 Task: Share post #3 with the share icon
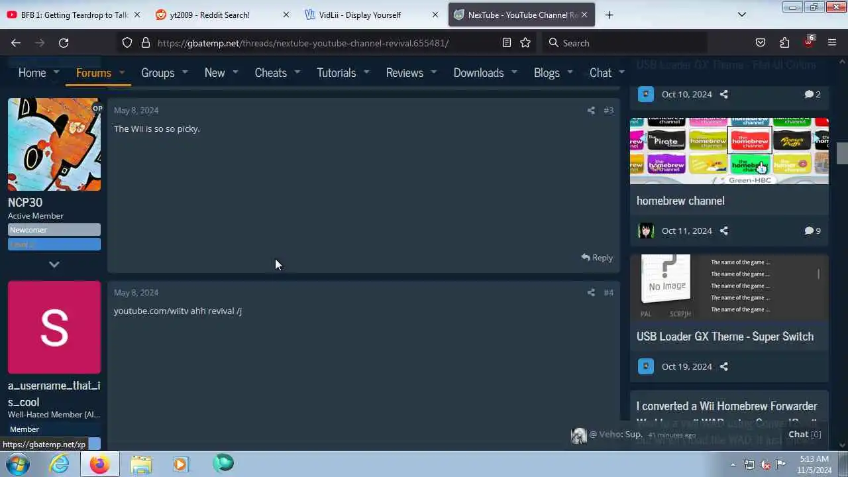(591, 110)
